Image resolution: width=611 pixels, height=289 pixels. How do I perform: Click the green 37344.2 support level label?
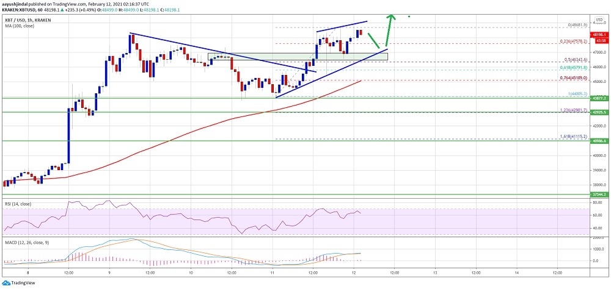point(599,194)
